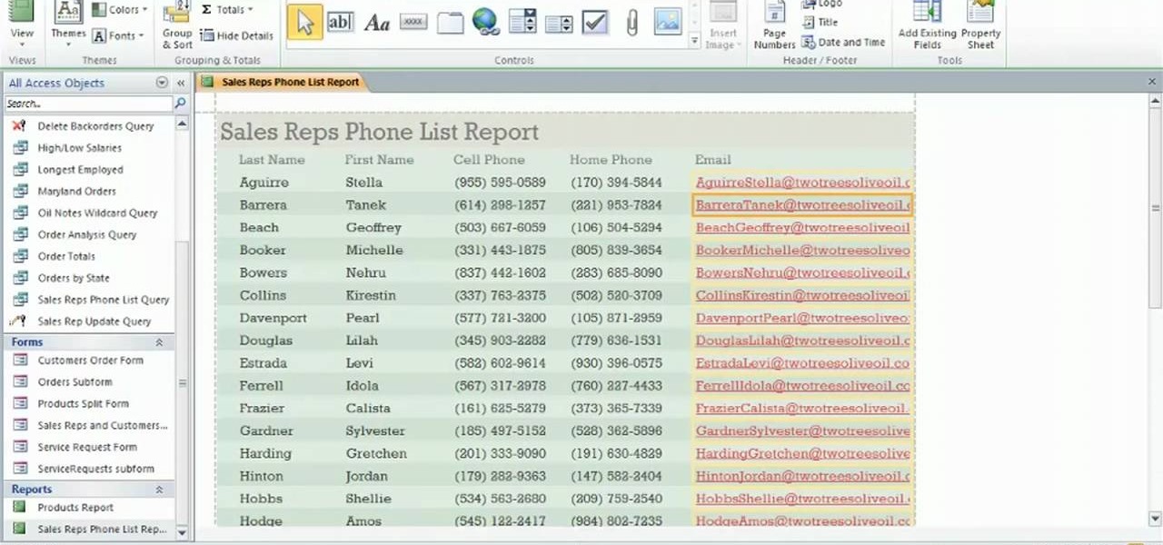Click AguirreStella email link

click(x=802, y=183)
